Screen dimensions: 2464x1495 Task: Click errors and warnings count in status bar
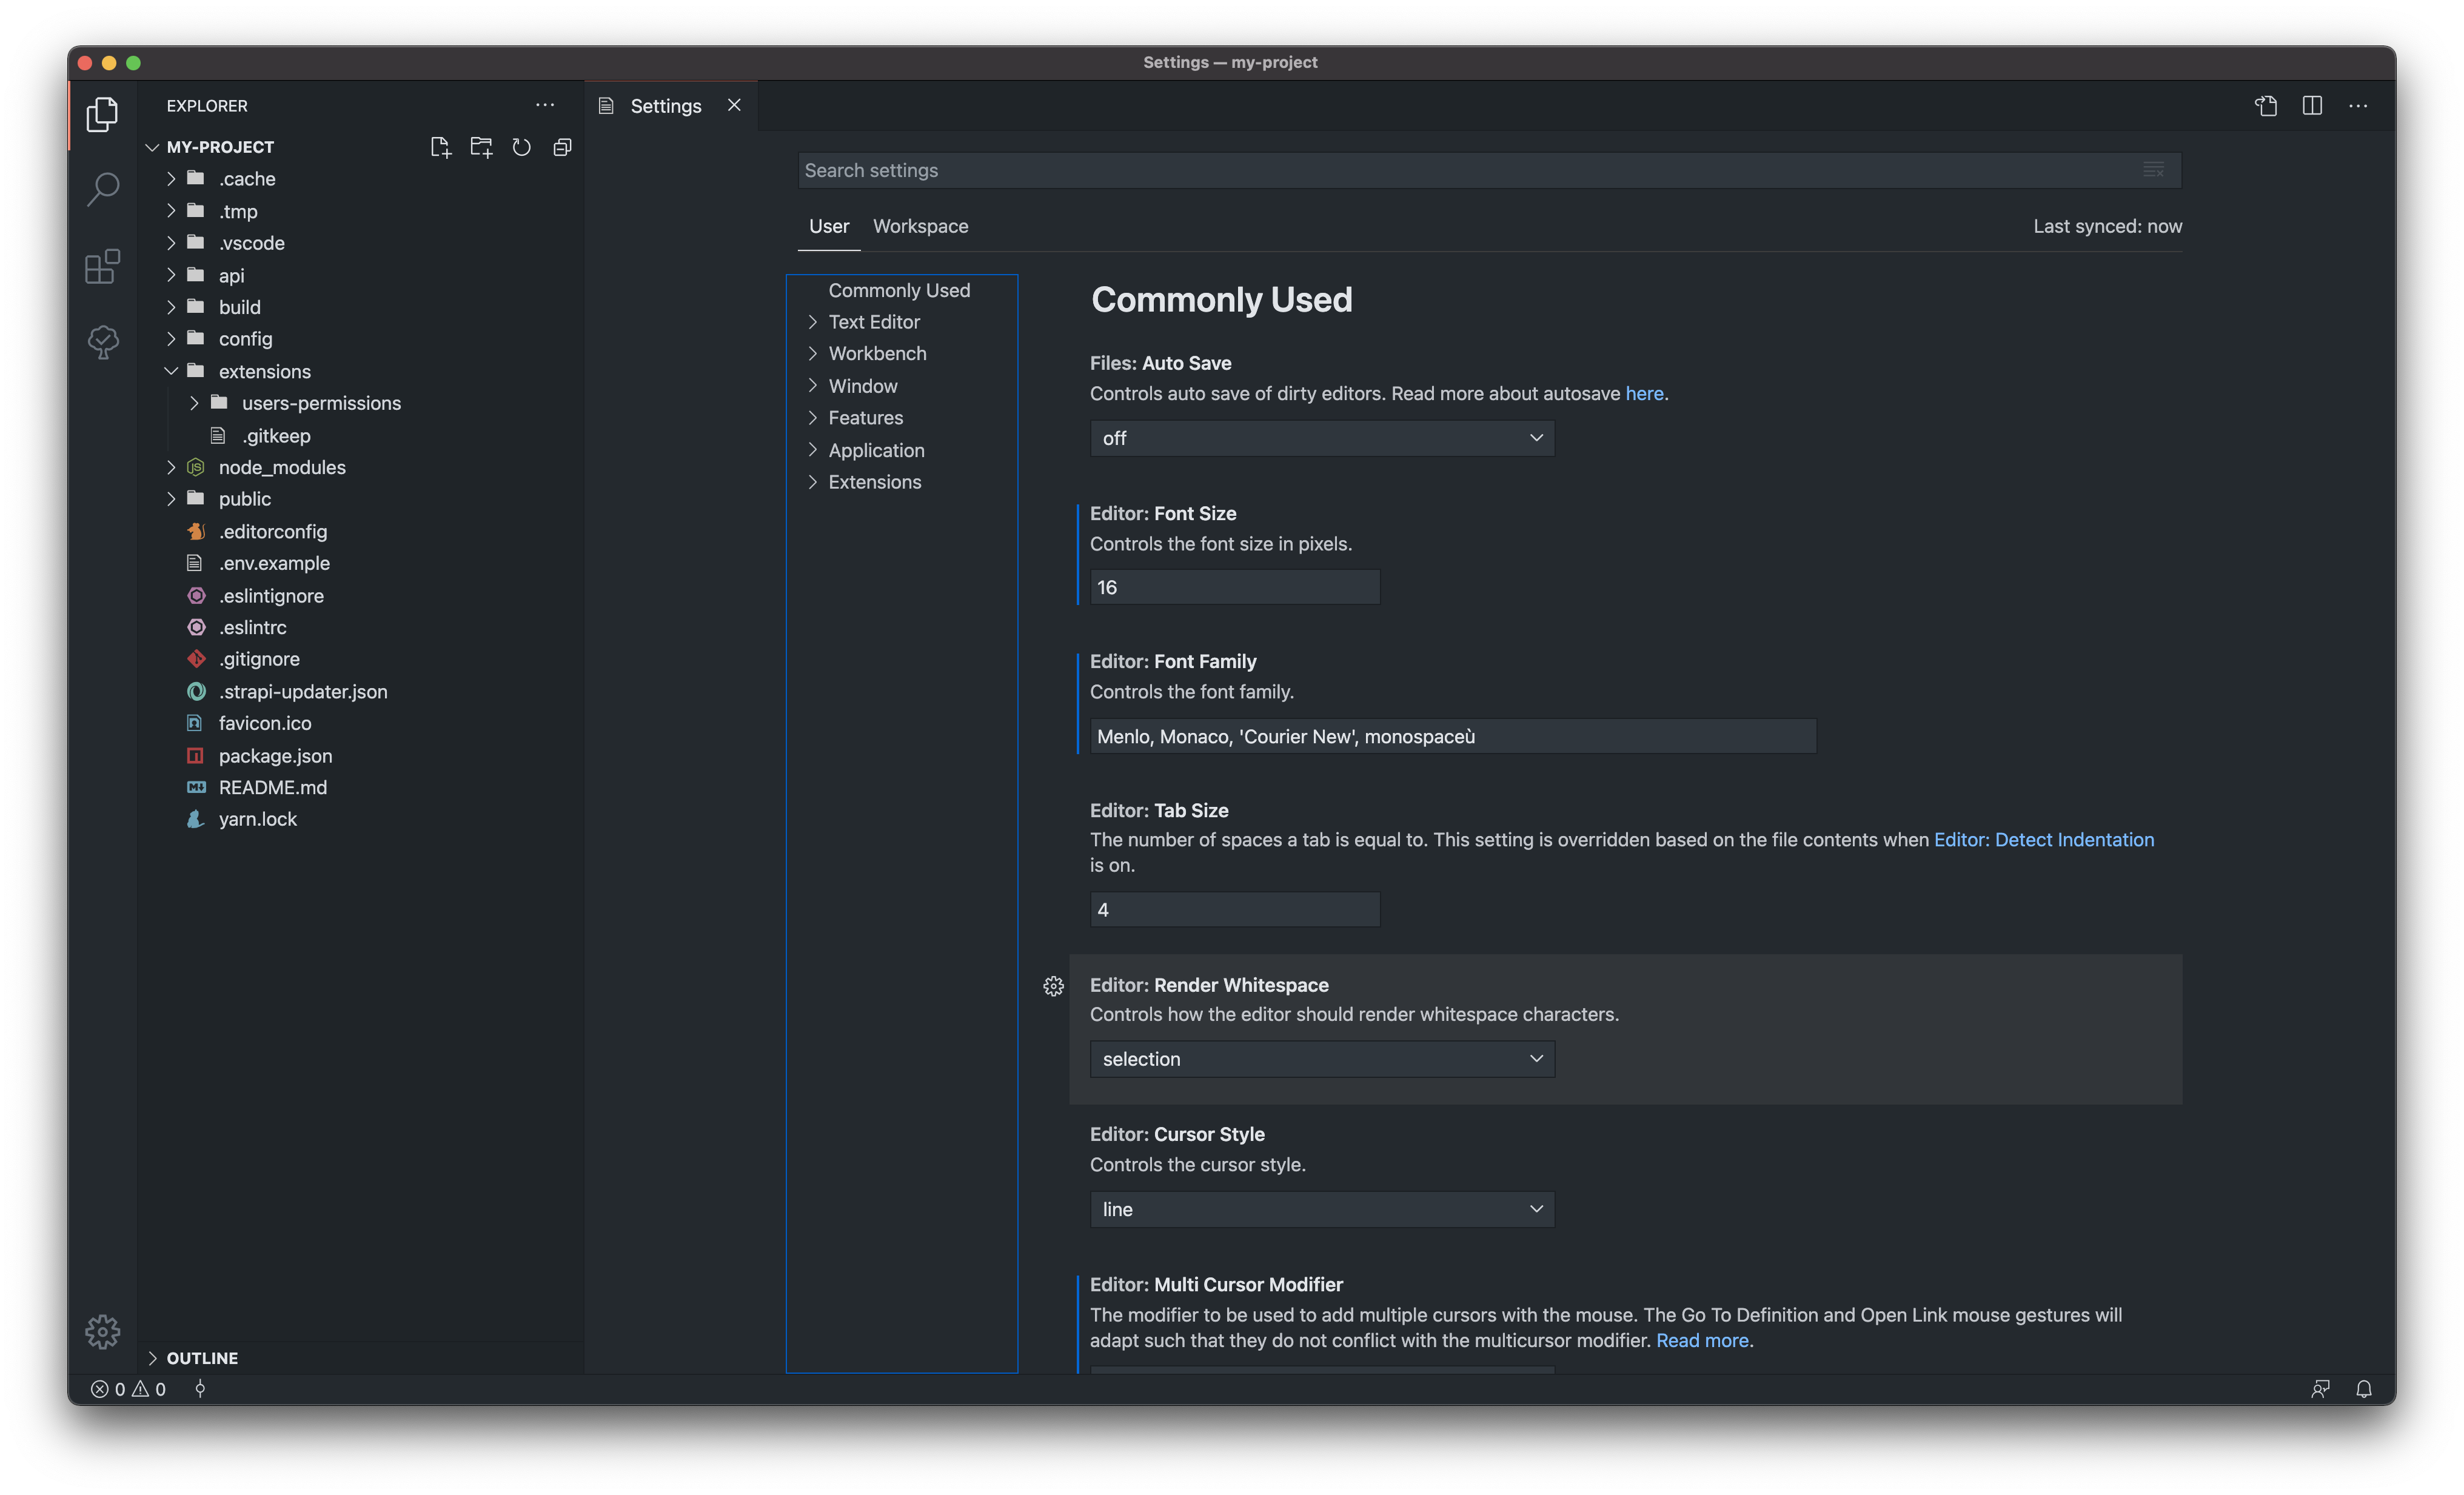click(129, 1389)
